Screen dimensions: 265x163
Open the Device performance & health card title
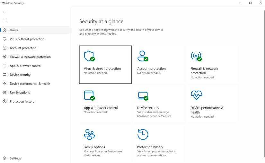tap(207, 110)
